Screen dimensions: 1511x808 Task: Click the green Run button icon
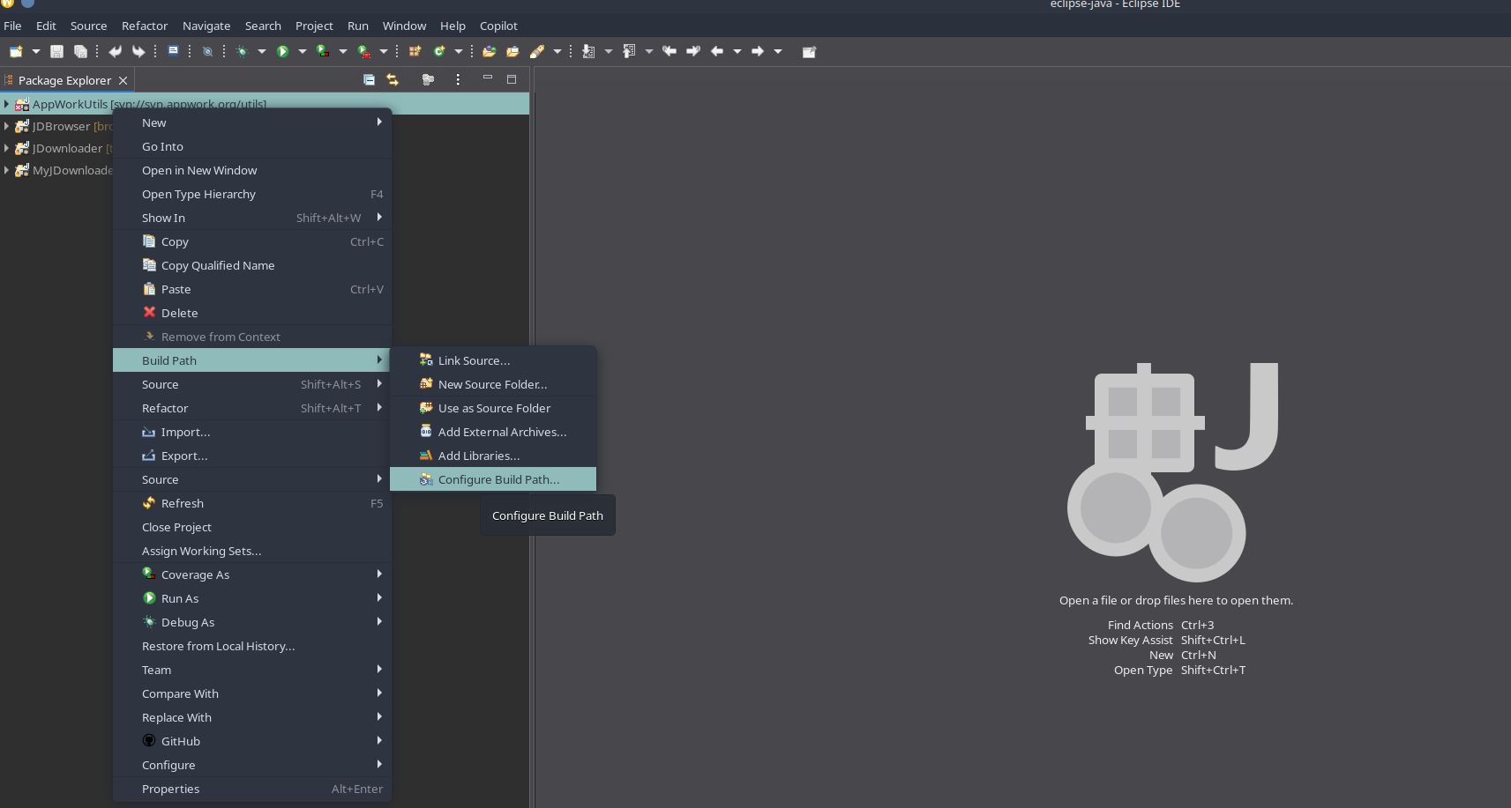tap(282, 51)
